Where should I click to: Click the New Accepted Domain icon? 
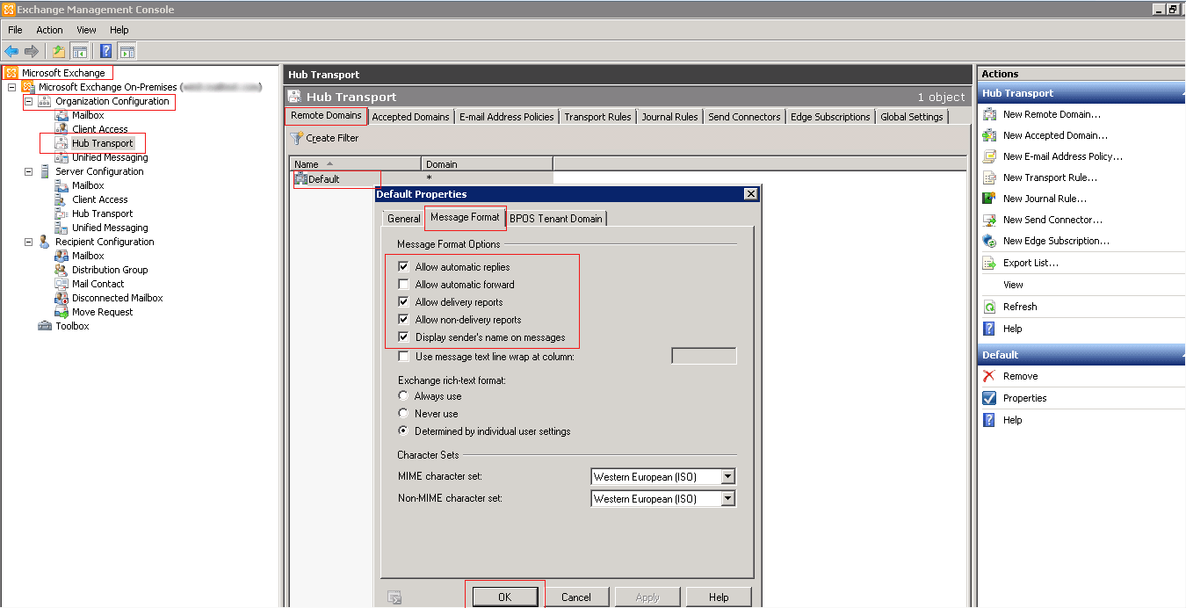pos(989,135)
